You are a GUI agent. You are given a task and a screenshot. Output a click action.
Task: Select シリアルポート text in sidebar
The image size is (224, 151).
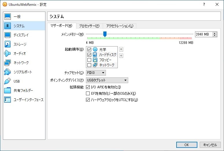pyautogui.click(x=23, y=72)
